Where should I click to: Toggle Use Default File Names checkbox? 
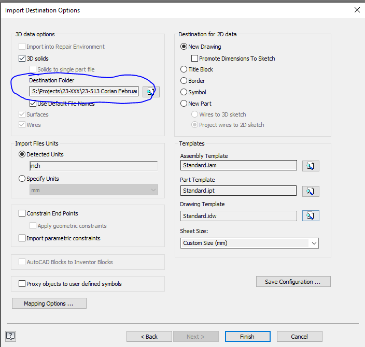[33, 103]
